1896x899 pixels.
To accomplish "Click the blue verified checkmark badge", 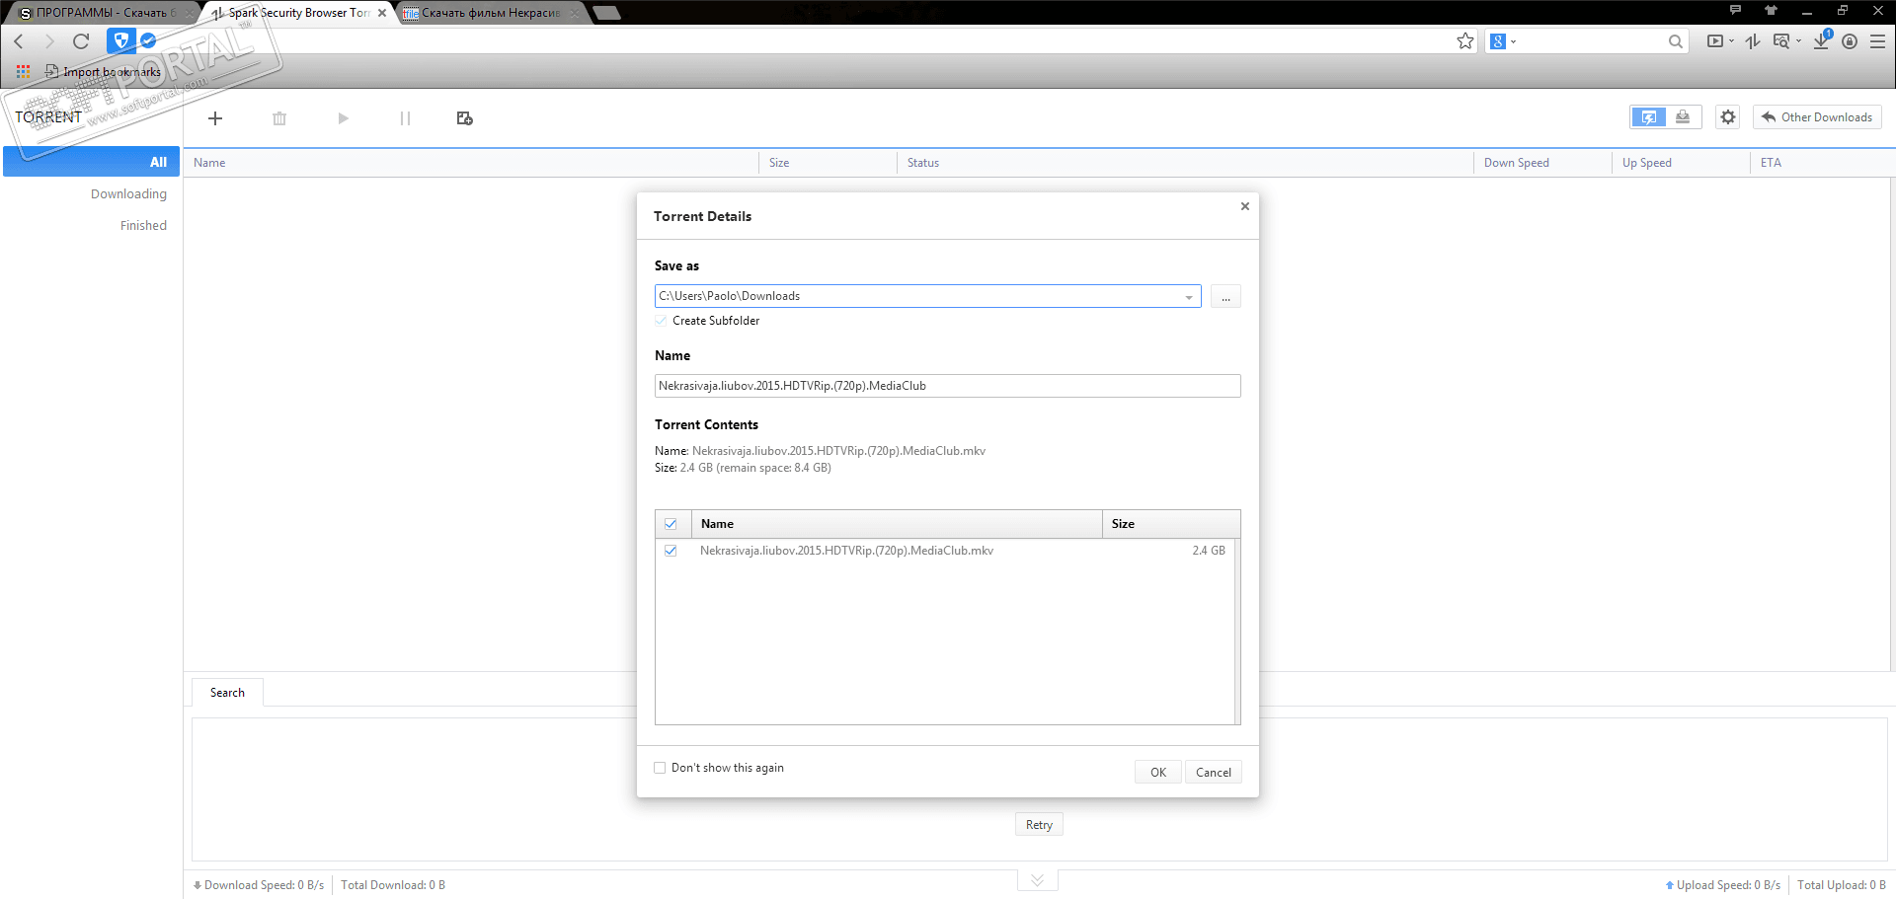I will [148, 40].
